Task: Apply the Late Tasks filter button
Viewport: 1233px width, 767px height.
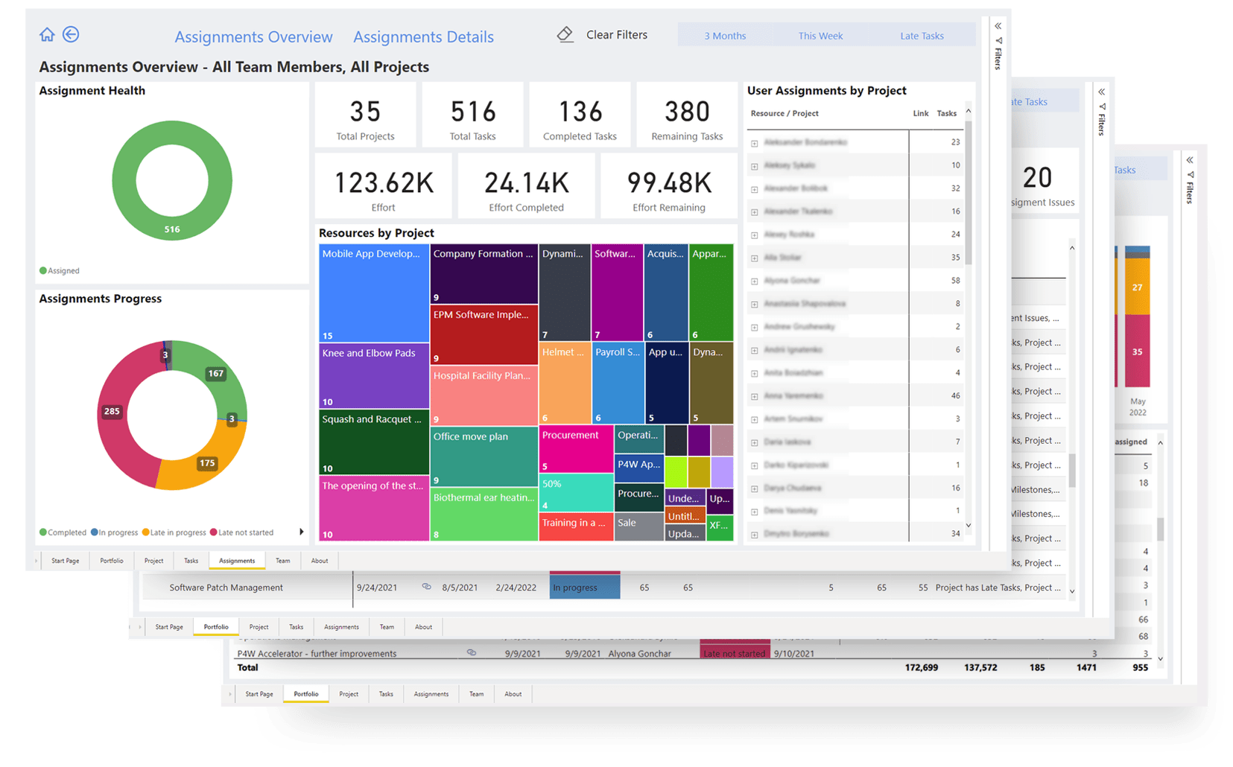Action: (922, 36)
